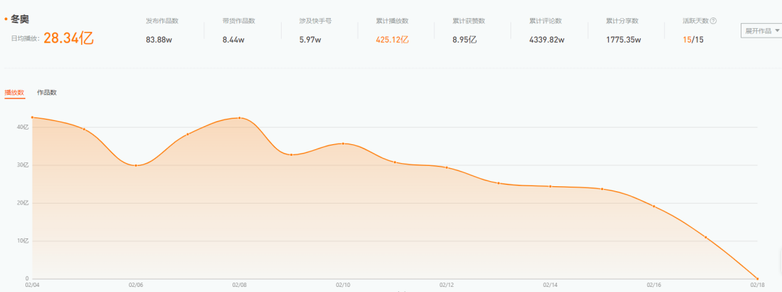Select the 02/12 data point on curve
Screen dimensions: 782x292
tap(447, 167)
